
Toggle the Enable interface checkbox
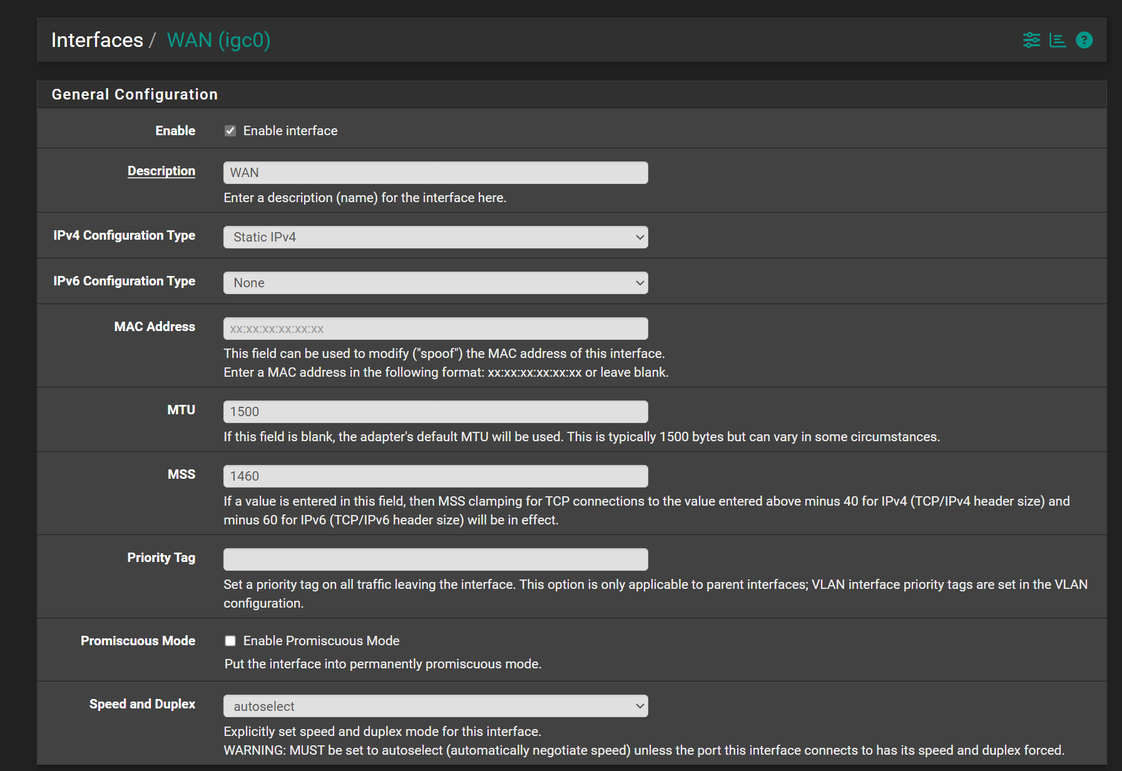(x=230, y=131)
